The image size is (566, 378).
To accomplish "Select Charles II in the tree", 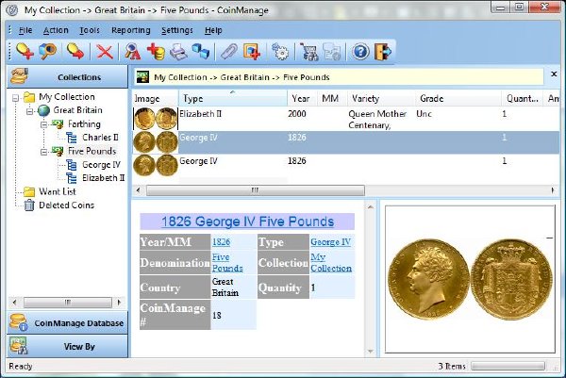I will pos(100,138).
